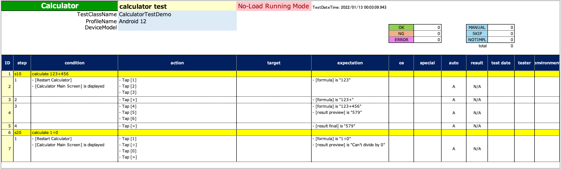Select the "Can't divide by 0" expectation line
This screenshot has height=169, width=561.
pyautogui.click(x=349, y=145)
